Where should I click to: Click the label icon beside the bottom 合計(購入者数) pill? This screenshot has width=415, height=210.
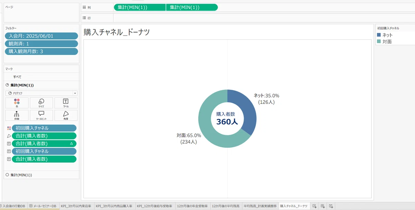tap(9, 159)
